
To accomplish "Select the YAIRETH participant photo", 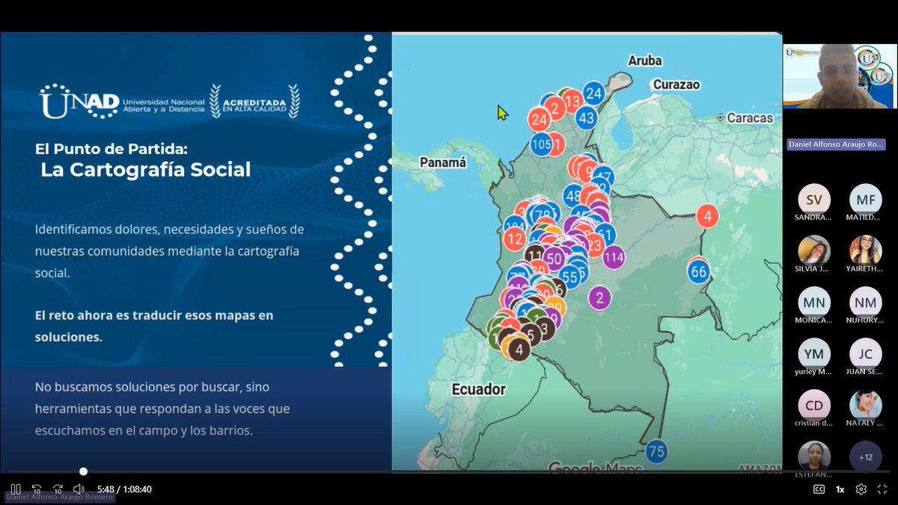I will (865, 250).
